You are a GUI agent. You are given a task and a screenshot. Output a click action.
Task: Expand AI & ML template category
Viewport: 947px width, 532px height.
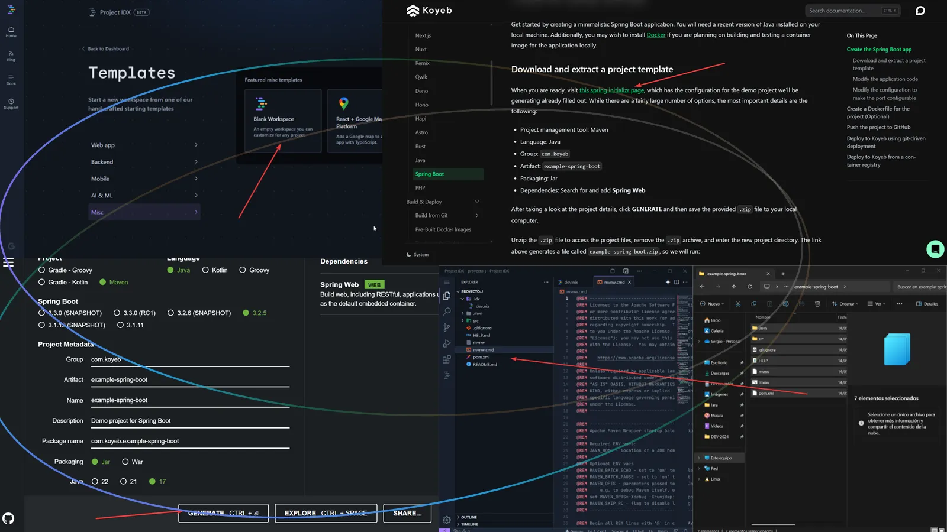(144, 196)
